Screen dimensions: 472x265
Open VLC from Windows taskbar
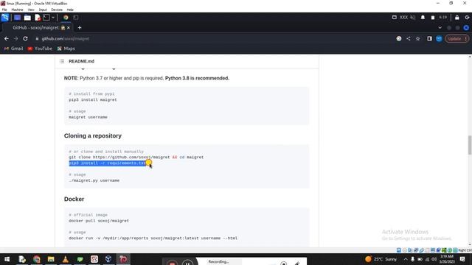coord(66,259)
